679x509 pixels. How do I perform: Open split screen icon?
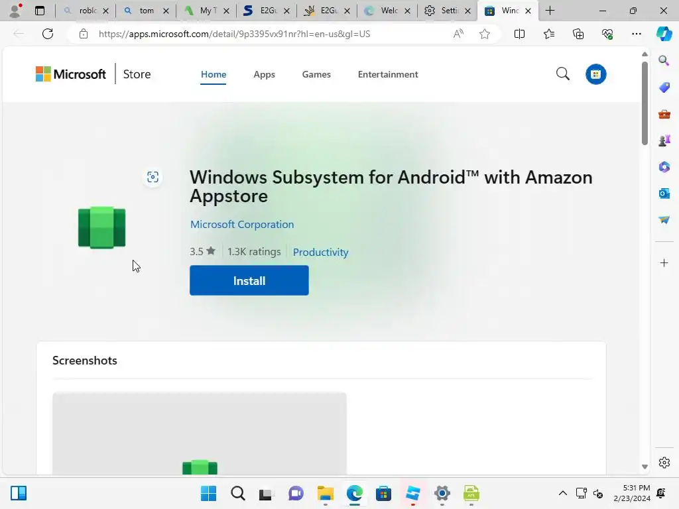pyautogui.click(x=519, y=34)
